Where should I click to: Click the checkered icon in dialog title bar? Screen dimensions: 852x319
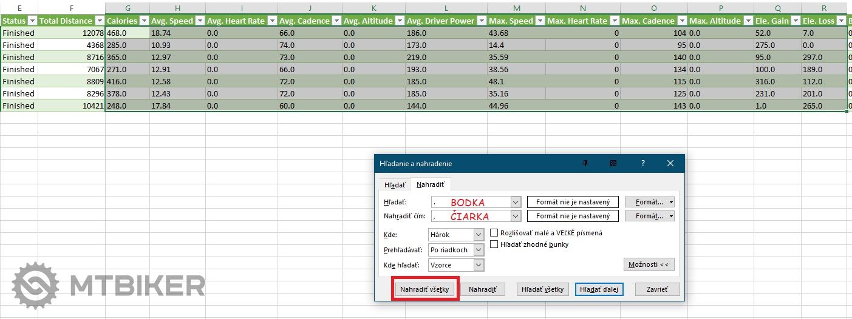pyautogui.click(x=613, y=164)
